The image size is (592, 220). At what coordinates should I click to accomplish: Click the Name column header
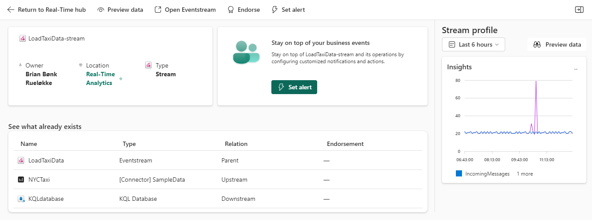[29, 144]
